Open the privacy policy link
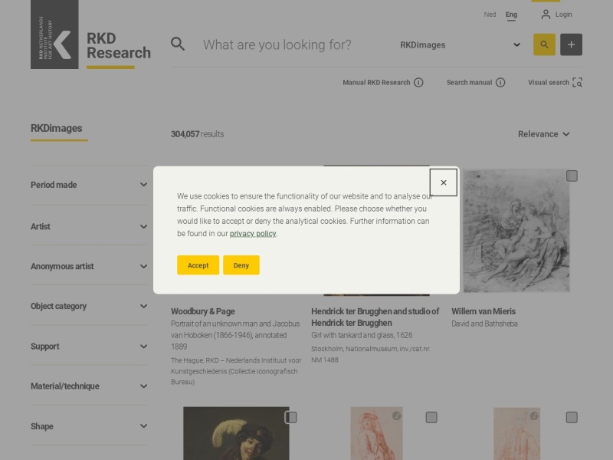This screenshot has height=460, width=613. click(253, 234)
